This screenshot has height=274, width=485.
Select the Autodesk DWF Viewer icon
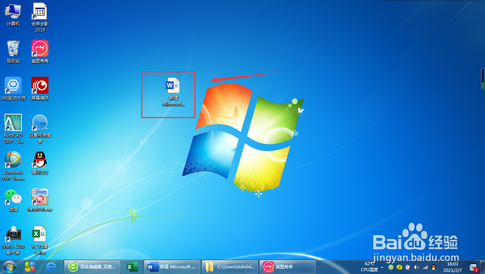(13, 166)
